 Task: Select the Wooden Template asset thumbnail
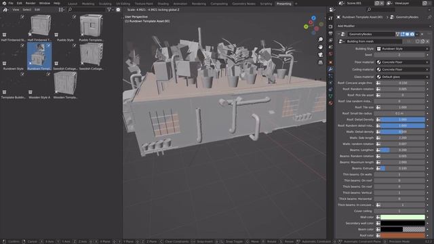[65, 85]
